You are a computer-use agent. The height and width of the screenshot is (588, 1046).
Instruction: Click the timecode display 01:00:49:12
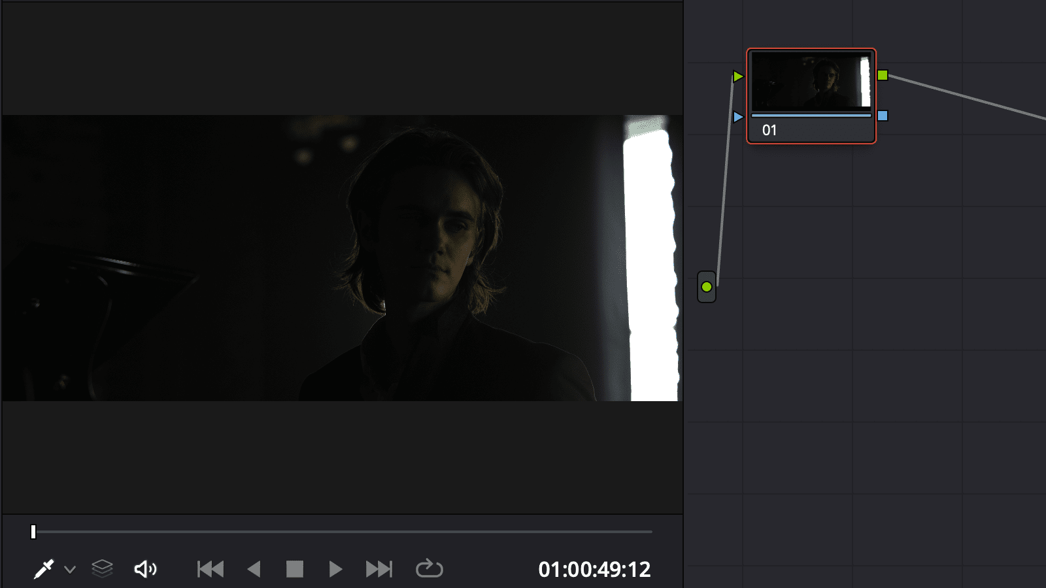[x=594, y=569]
